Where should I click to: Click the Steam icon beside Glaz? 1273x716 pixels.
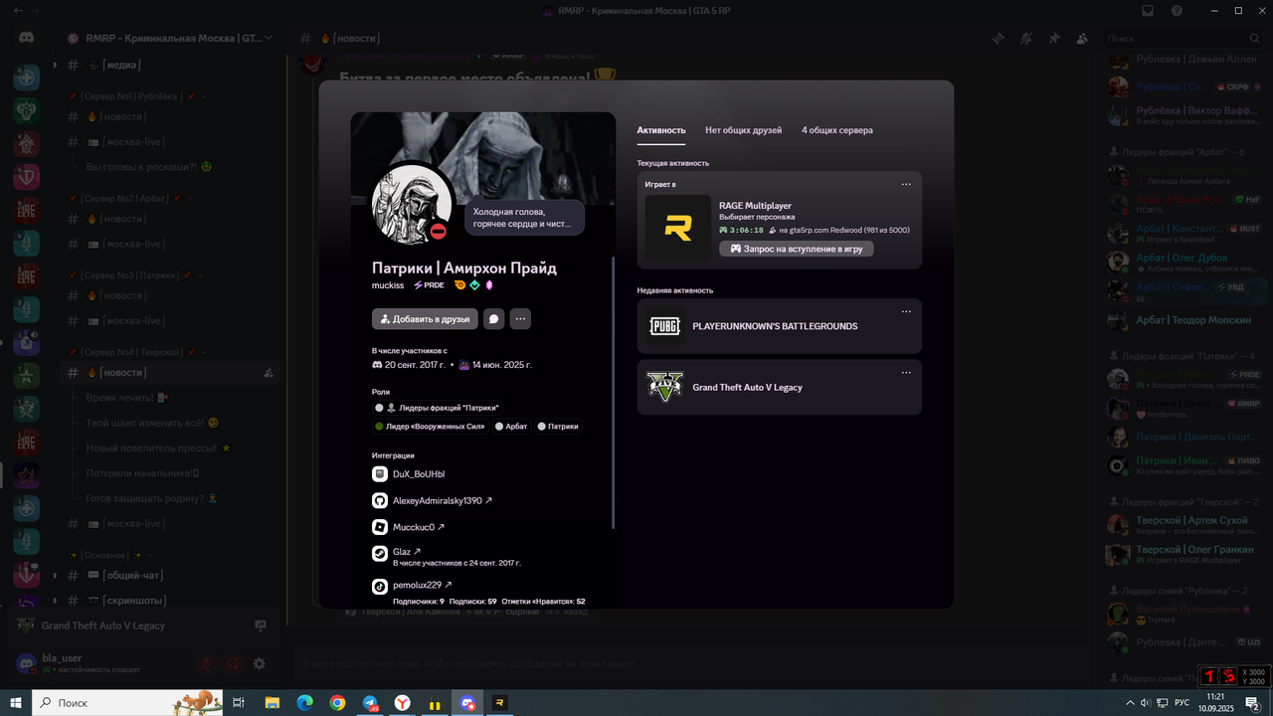coord(380,553)
